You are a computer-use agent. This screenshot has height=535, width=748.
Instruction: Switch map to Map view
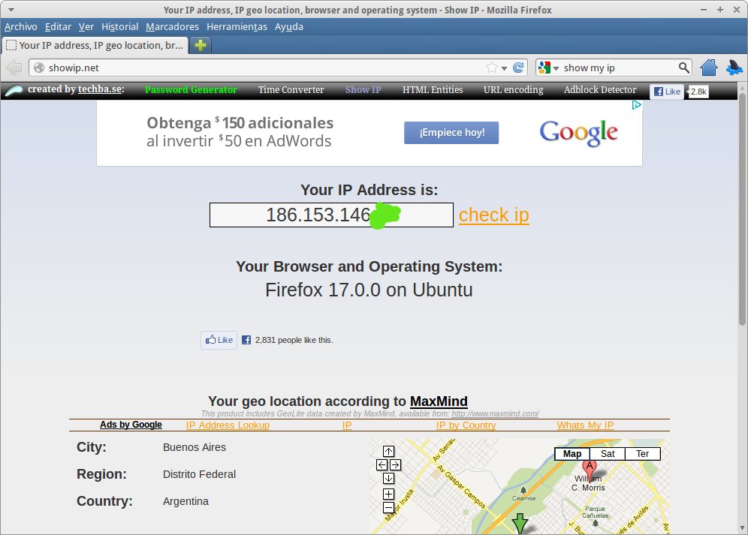pyautogui.click(x=572, y=454)
